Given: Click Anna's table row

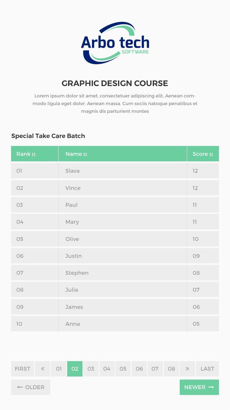Looking at the screenshot, I should click(x=115, y=324).
